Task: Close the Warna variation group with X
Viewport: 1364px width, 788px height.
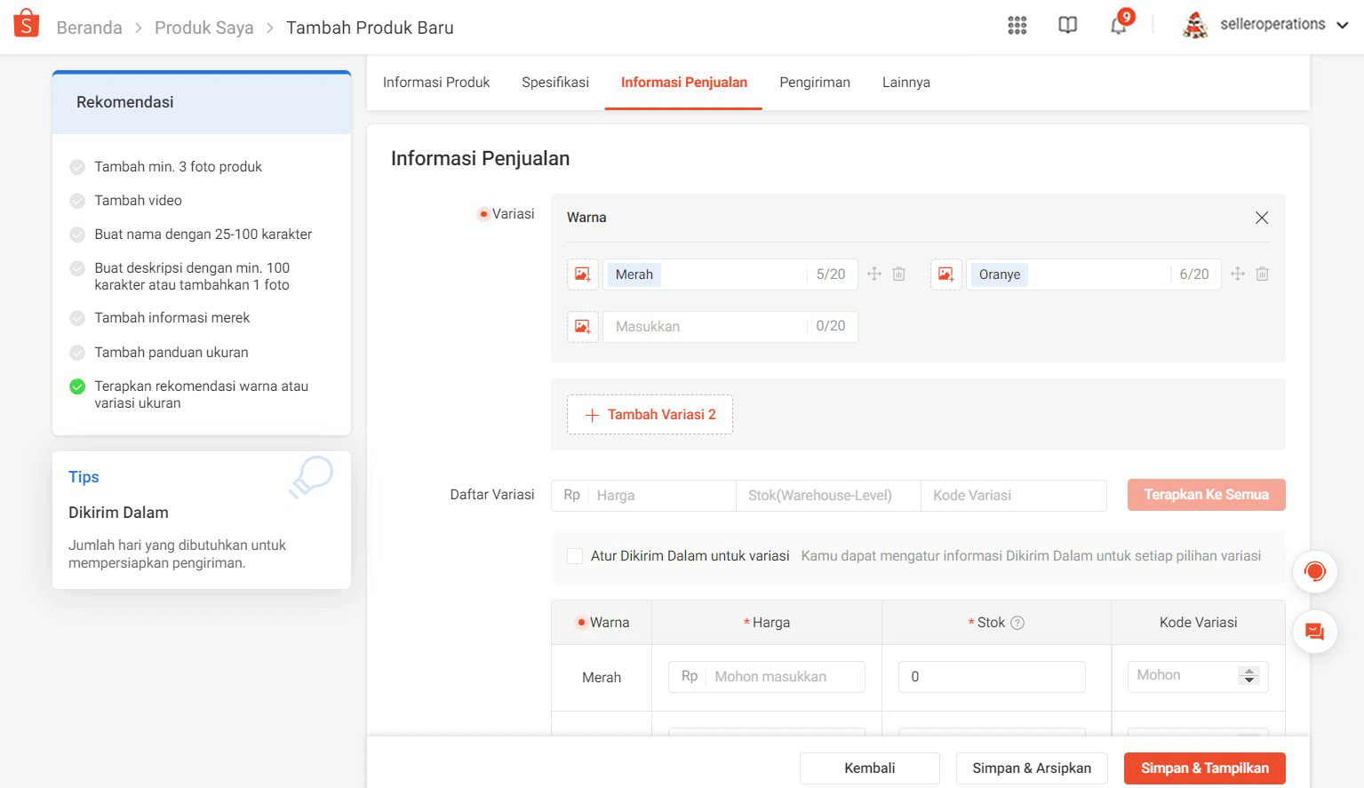Action: pos(1262,217)
